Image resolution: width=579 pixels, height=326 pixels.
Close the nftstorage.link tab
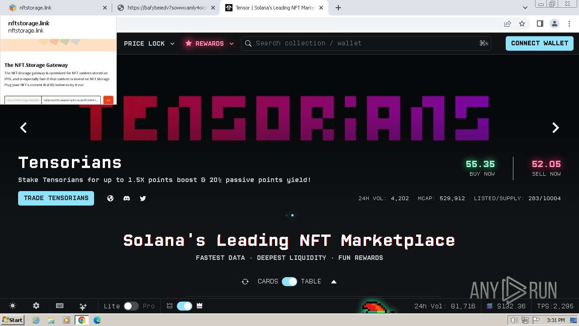pos(105,8)
